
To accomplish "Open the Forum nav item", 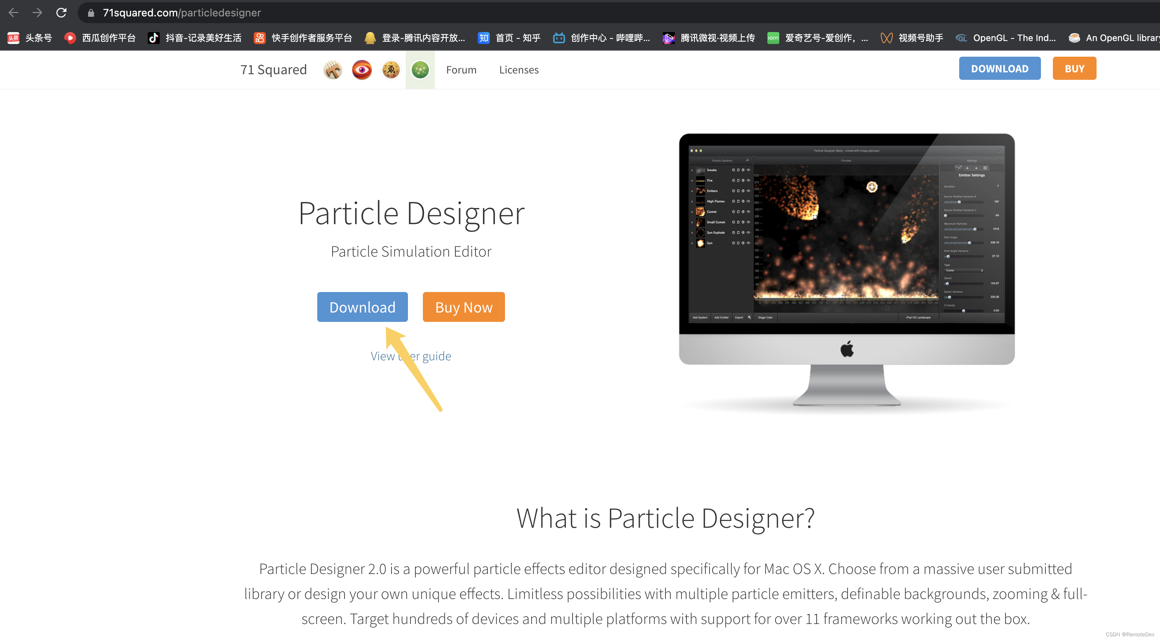I will pos(461,70).
